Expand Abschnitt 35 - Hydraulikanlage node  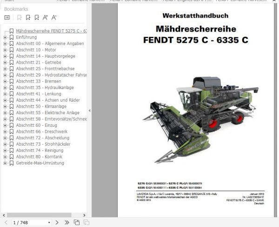pos(5,88)
